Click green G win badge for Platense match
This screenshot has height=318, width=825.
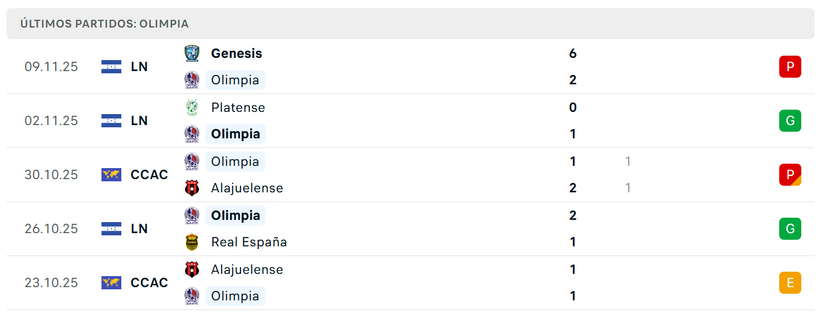point(790,121)
